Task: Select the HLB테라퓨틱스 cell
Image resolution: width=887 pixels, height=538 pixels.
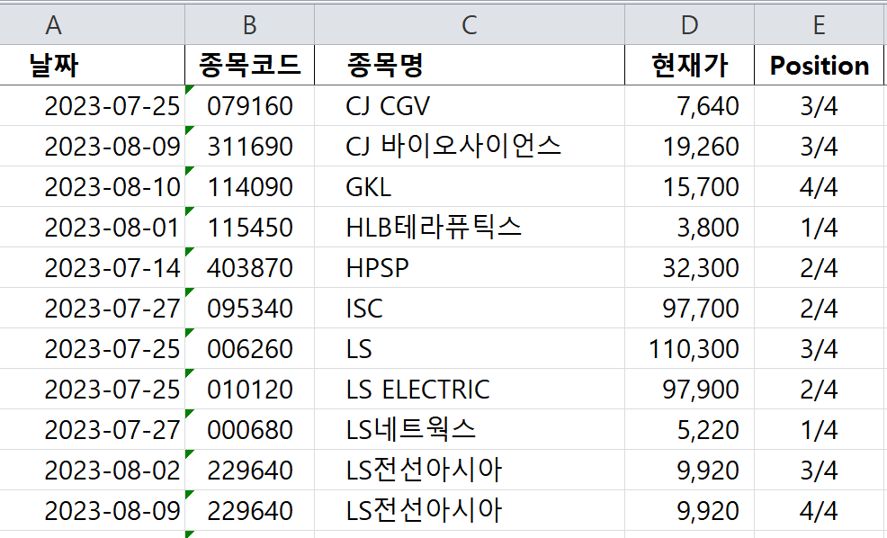Action: [x=469, y=227]
